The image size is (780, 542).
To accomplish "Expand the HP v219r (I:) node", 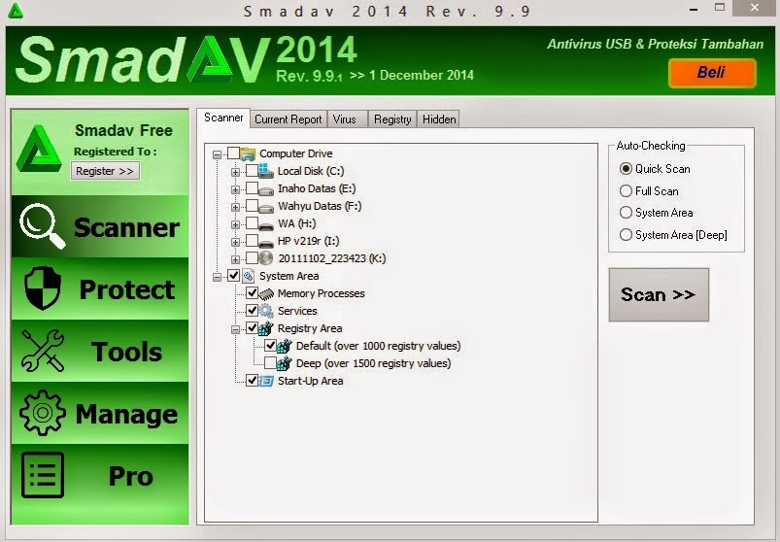I will (235, 242).
